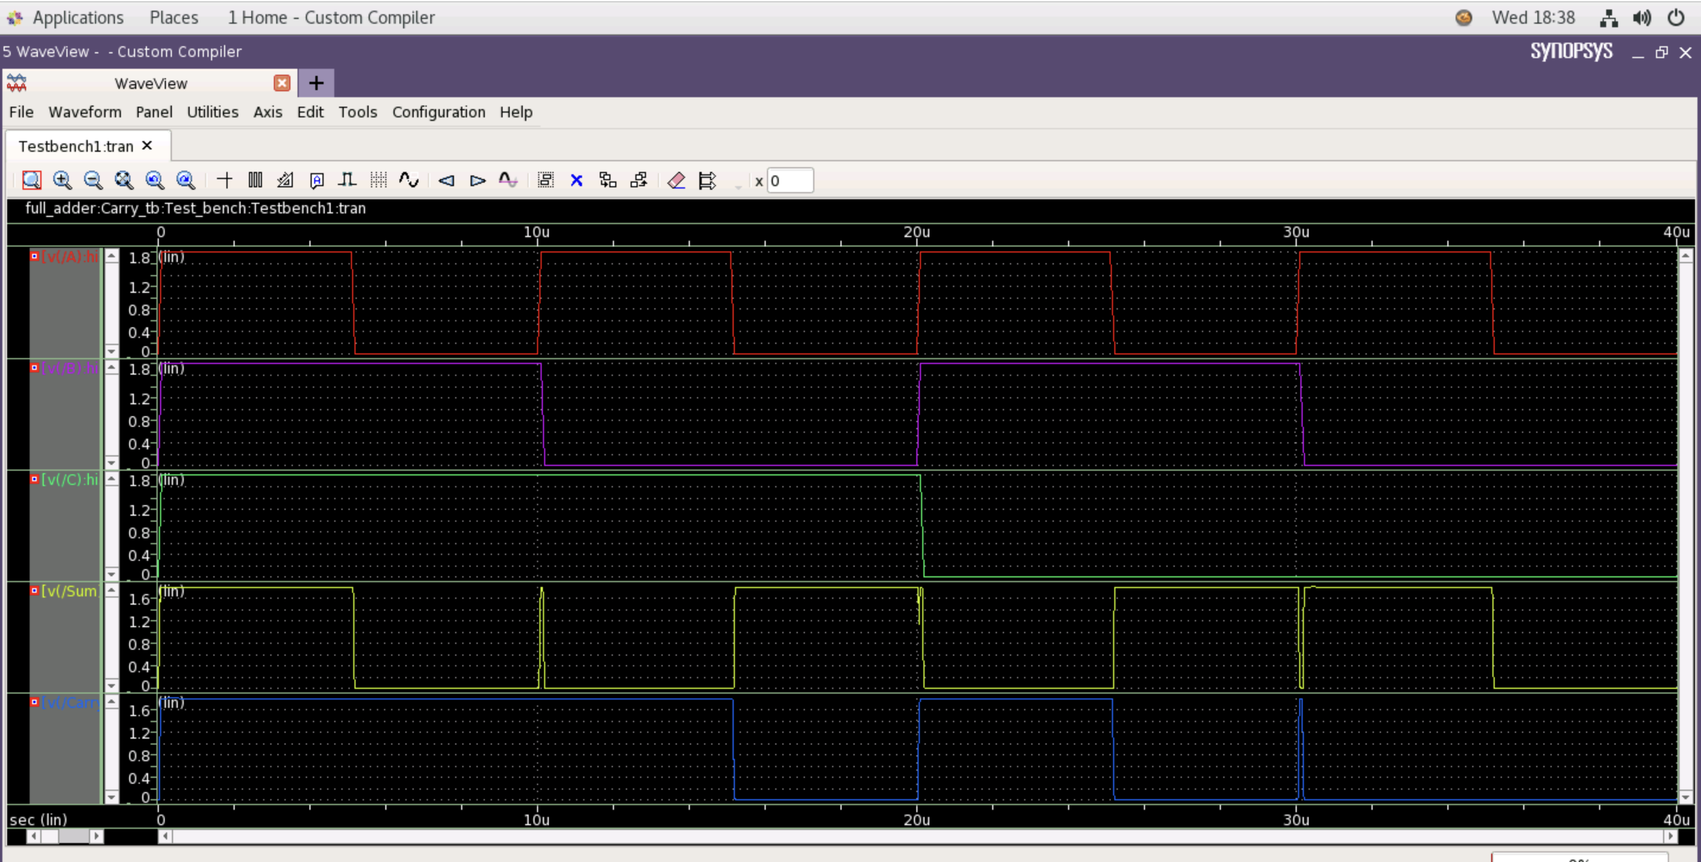Select the zoom region tool
Screen dimensions: 1701x862
(31, 180)
